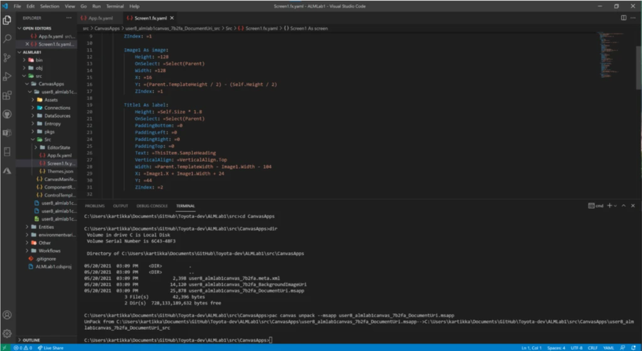Open Themes.json in the explorer
The width and height of the screenshot is (642, 351).
click(x=60, y=171)
